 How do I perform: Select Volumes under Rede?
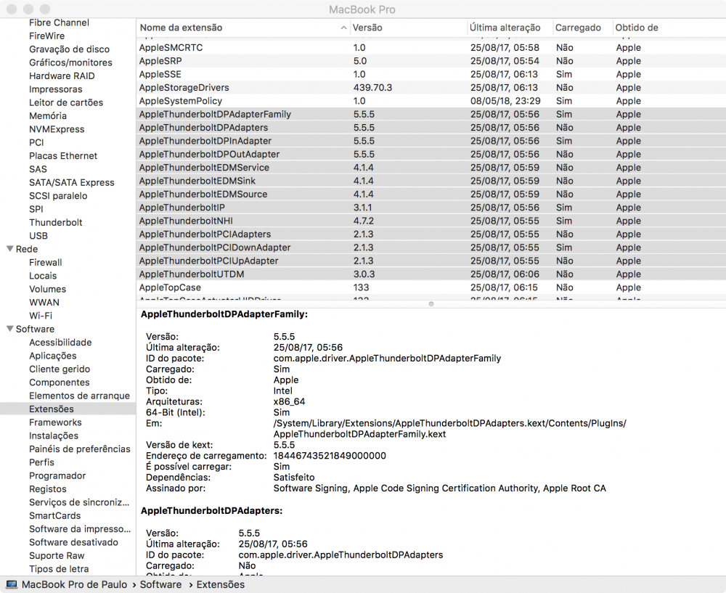pyautogui.click(x=48, y=290)
